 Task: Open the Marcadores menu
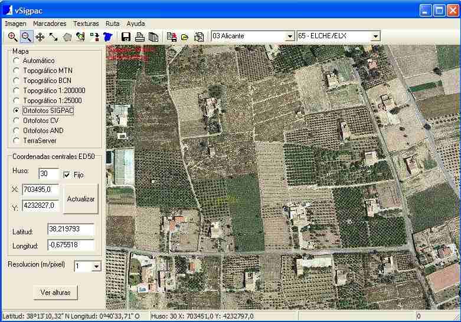click(50, 24)
